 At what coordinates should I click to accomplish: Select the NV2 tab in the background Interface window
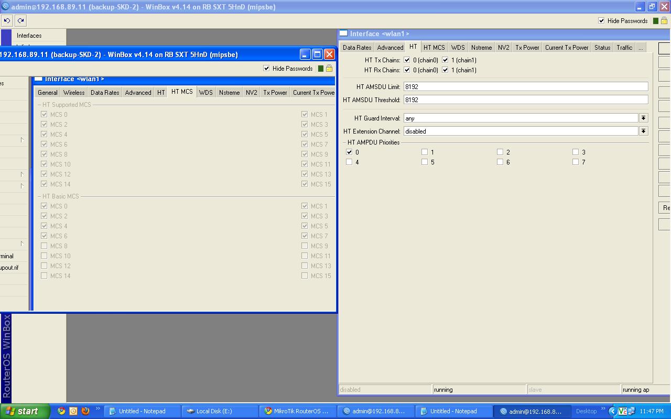click(504, 48)
